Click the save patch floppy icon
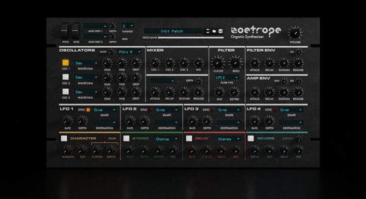Screen dimensions: 366x199 [x=220, y=31]
